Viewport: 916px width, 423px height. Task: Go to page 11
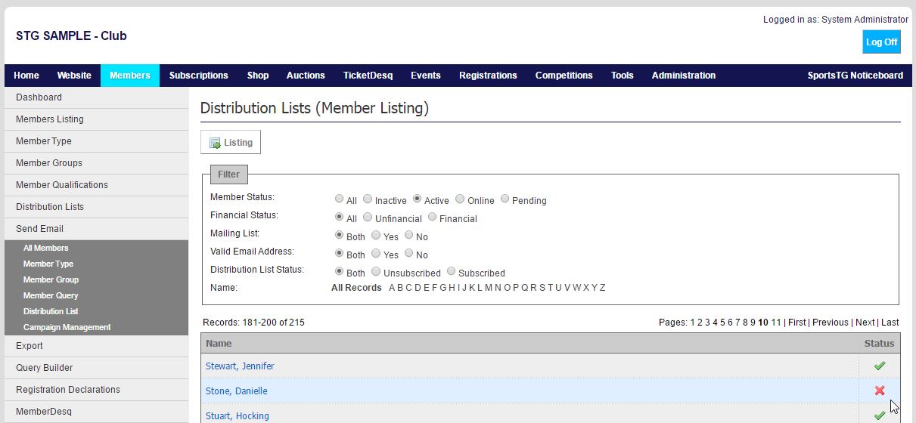tap(776, 323)
